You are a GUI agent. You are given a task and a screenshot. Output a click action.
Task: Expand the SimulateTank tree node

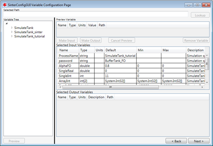click(x=12, y=28)
